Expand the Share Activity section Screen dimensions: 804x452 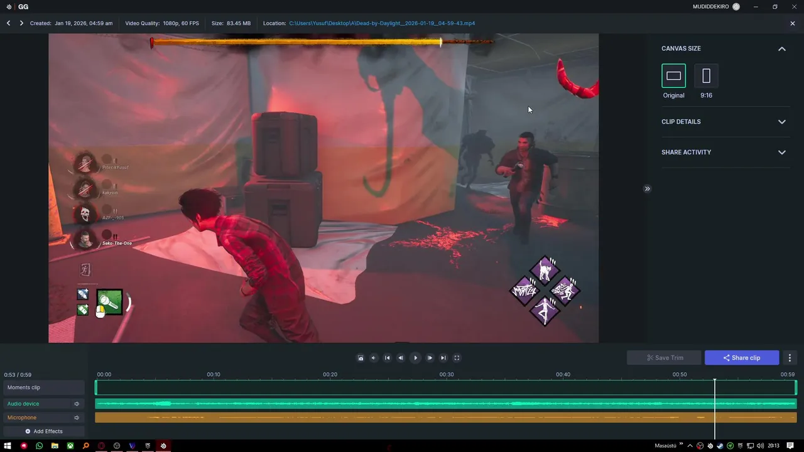click(782, 152)
